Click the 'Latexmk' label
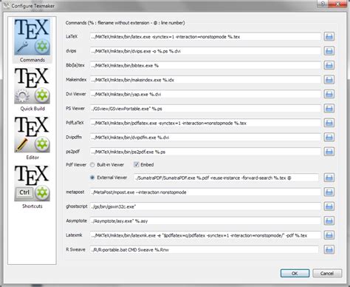The width and height of the screenshot is (350, 287). tap(74, 235)
